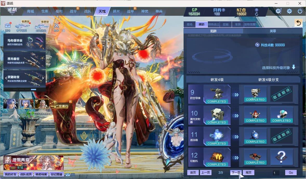Select 速冻箱 completed branch upgrade icon
This screenshot has height=179, width=306.
(x=255, y=136)
